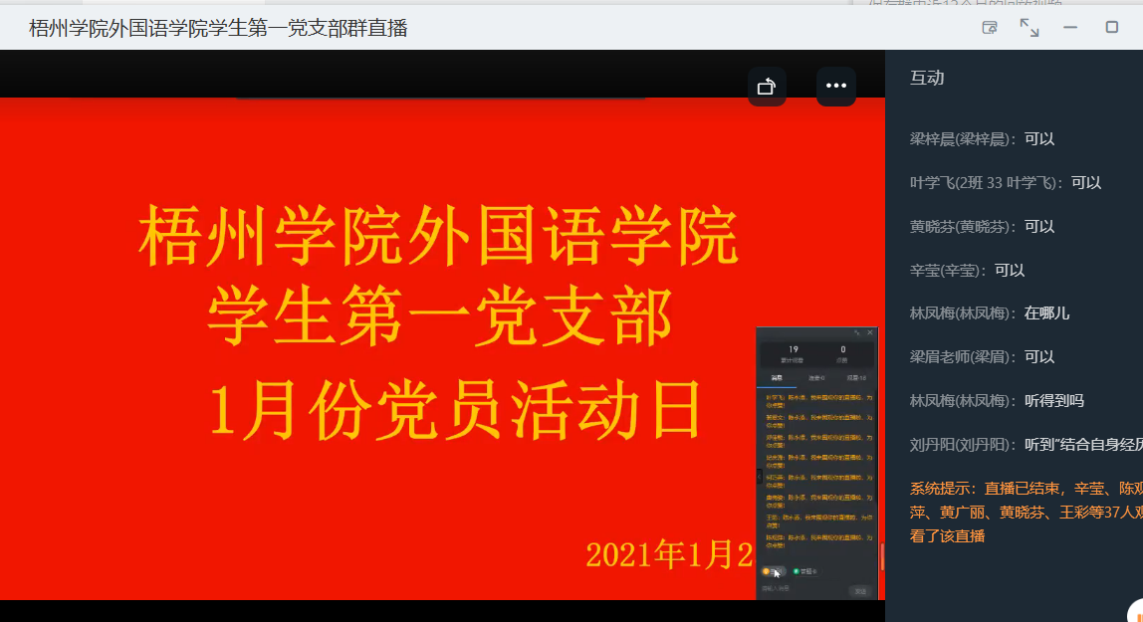Close the small stats panel inside the video
This screenshot has width=1143, height=622.
(x=870, y=332)
